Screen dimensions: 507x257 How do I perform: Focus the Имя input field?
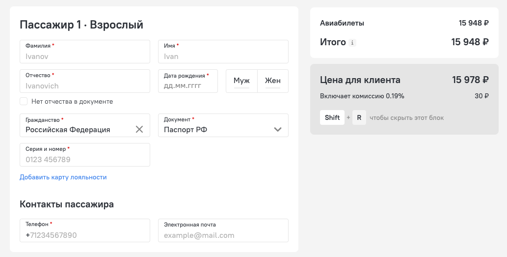(223, 52)
